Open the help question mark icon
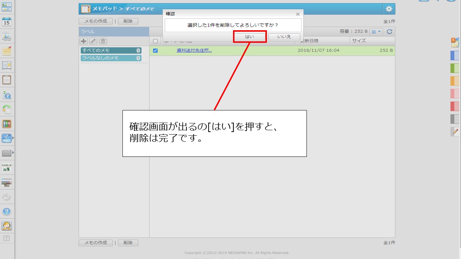The height and width of the screenshot is (259, 461). point(7,212)
